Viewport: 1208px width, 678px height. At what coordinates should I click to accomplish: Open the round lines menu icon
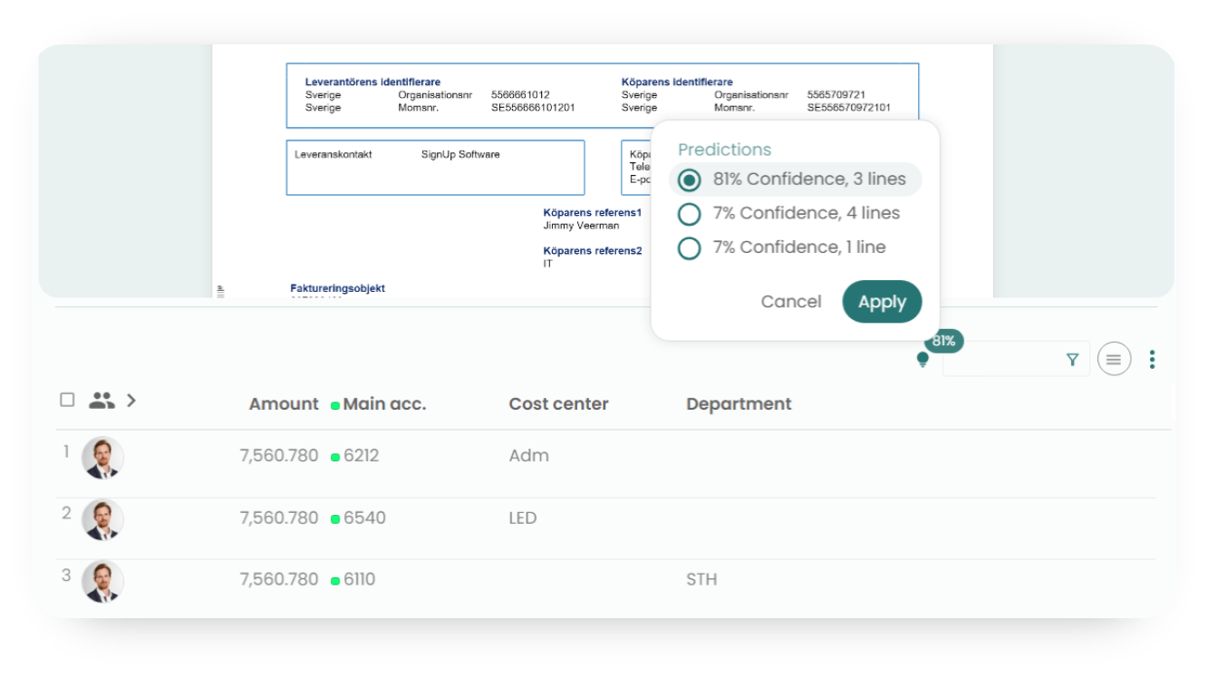coord(1114,360)
